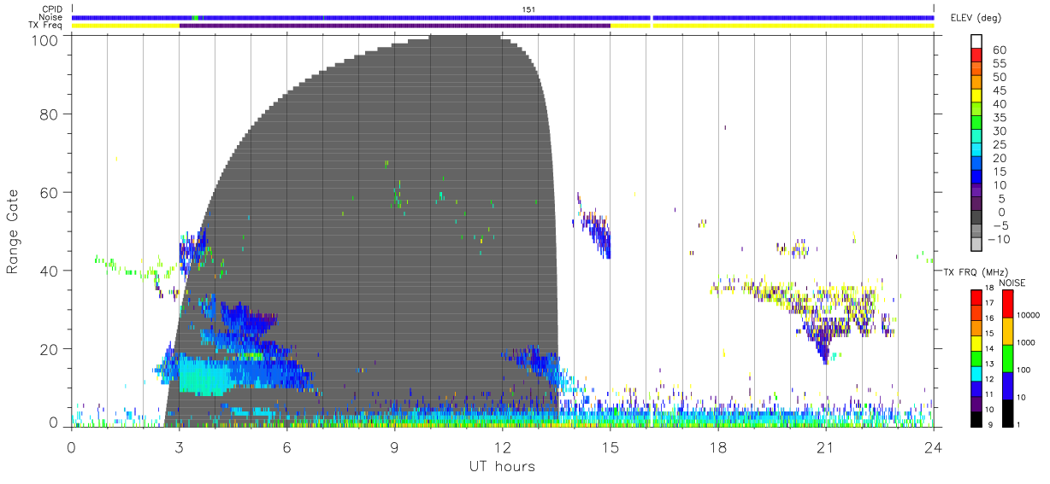Click UT hours axis tick 3
Screen dimensions: 1050x484
[x=180, y=447]
